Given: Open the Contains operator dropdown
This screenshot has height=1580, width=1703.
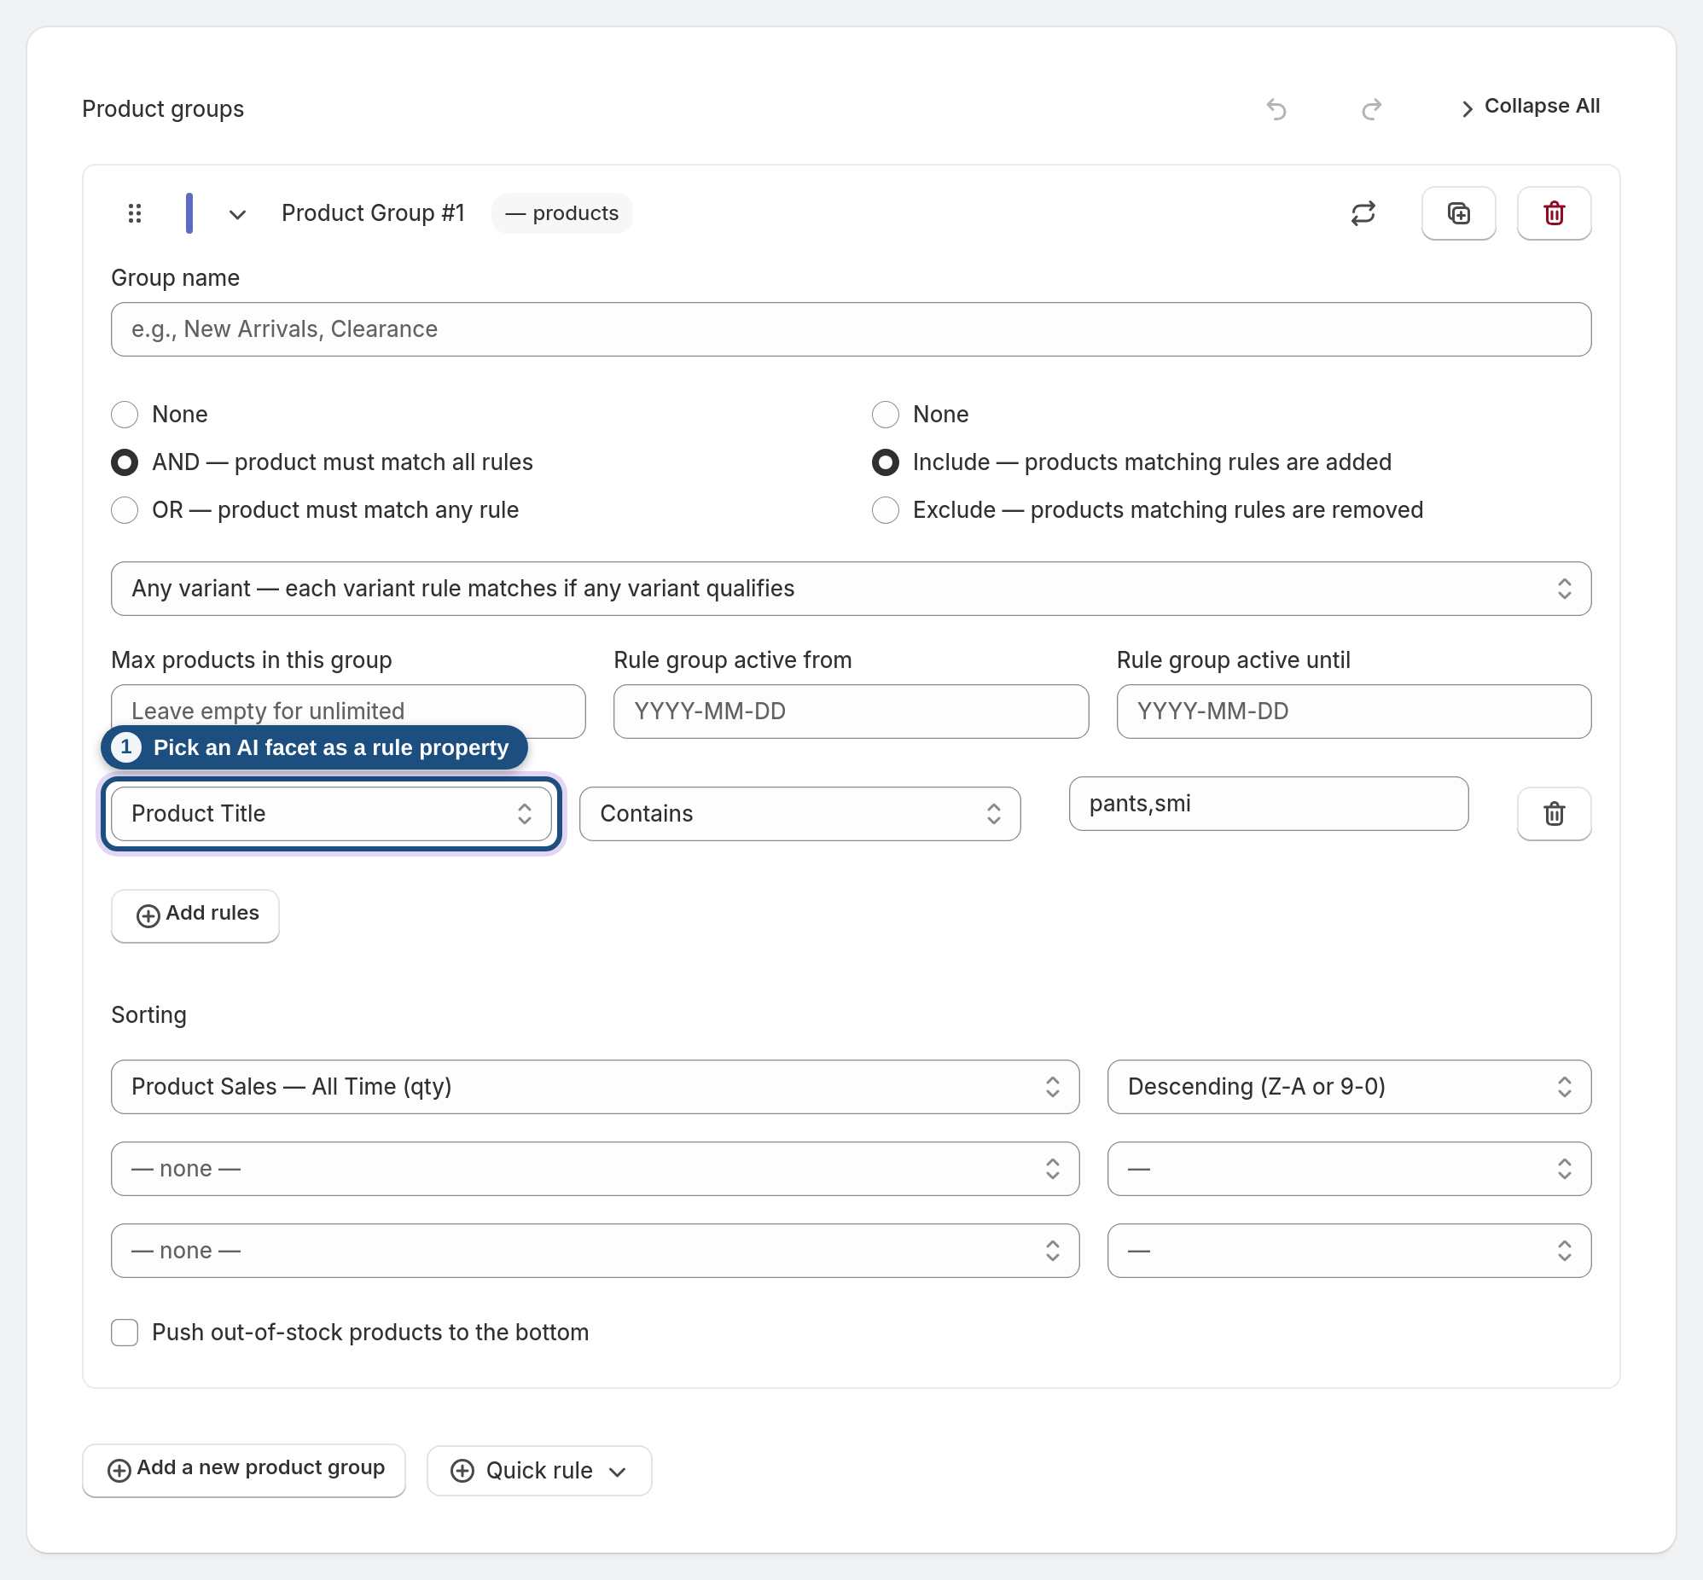Looking at the screenshot, I should coord(799,813).
